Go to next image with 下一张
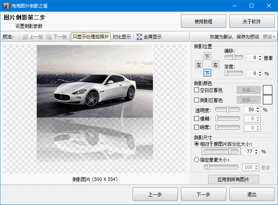Viewport: 278px width, 205px height. pyautogui.click(x=57, y=37)
